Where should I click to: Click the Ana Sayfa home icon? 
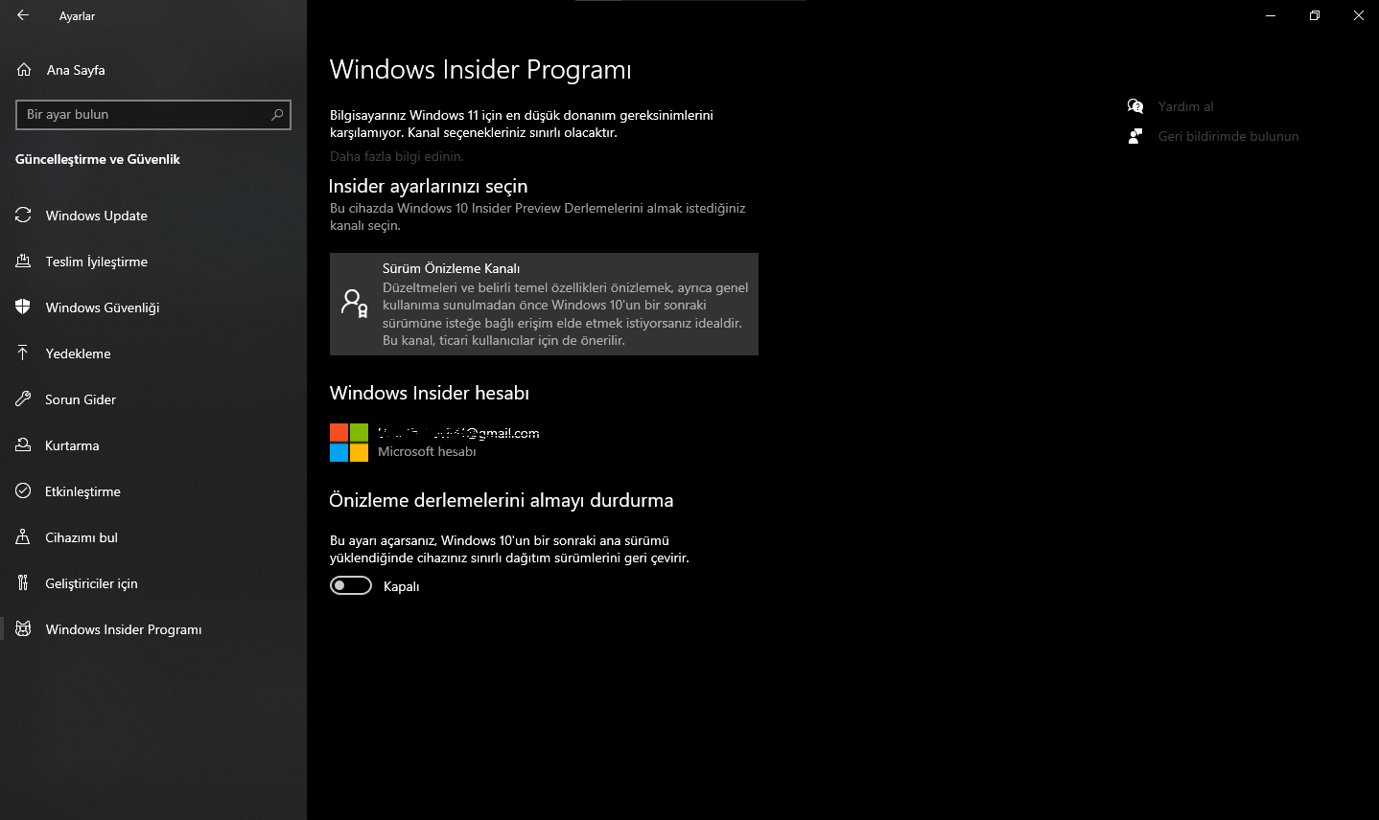(x=24, y=70)
